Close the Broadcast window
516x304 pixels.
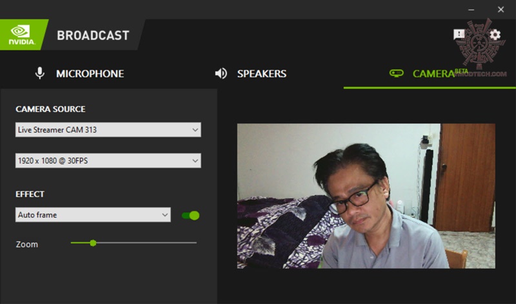[501, 10]
